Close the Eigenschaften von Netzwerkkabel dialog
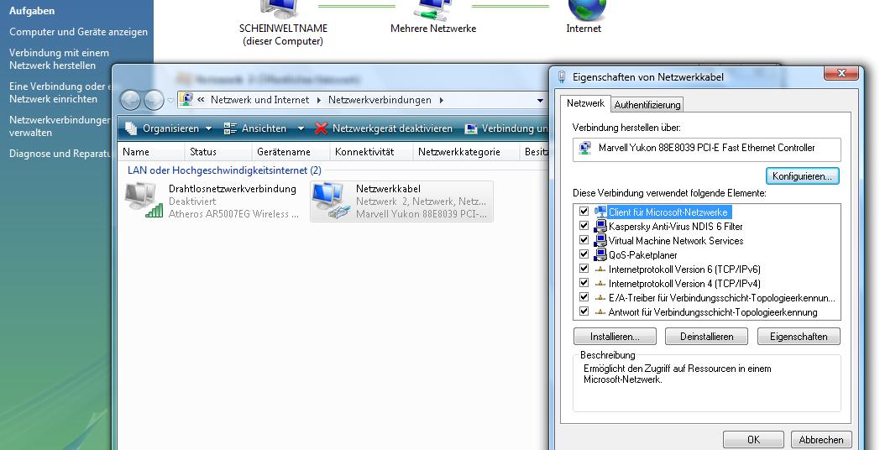880x450 pixels. tap(841, 73)
